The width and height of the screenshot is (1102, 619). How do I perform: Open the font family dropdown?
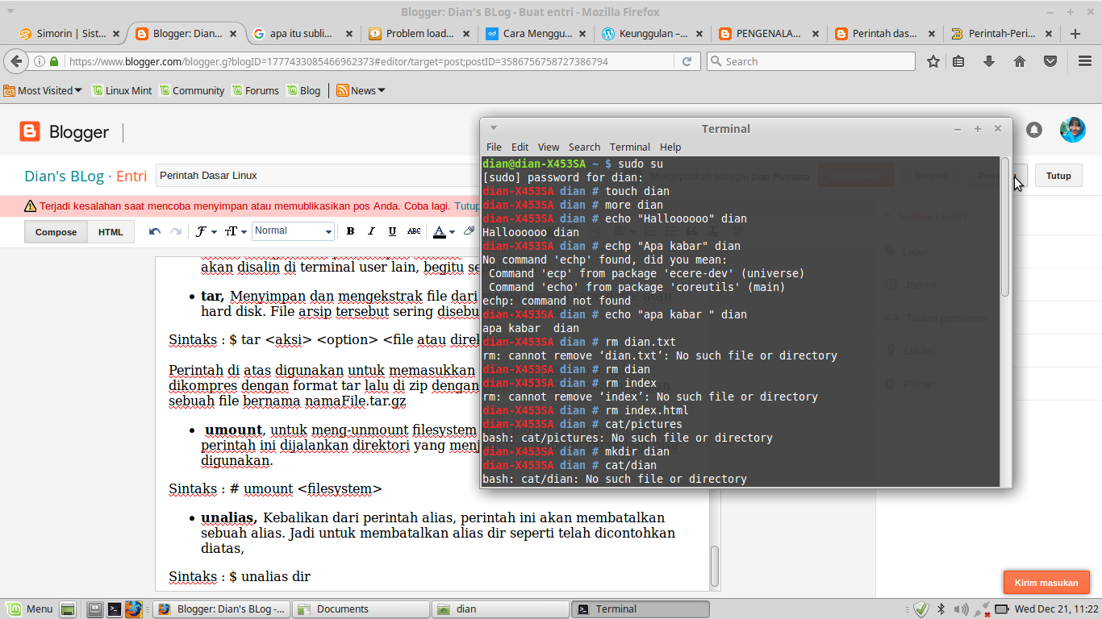206,231
